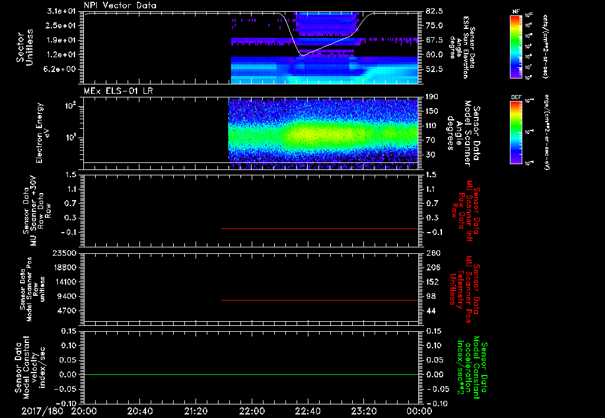The width and height of the screenshot is (605, 418).
Task: Click the green constant velocity line
Action: [x=251, y=374]
